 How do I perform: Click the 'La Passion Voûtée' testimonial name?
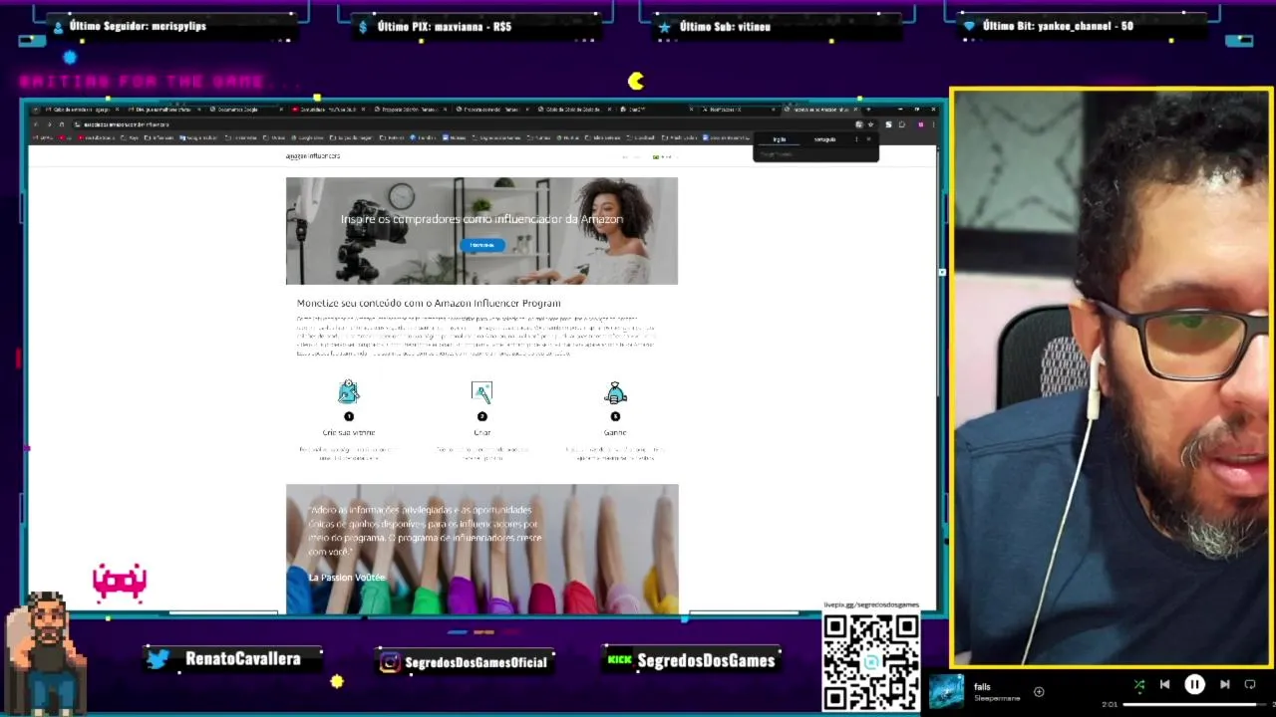346,578
